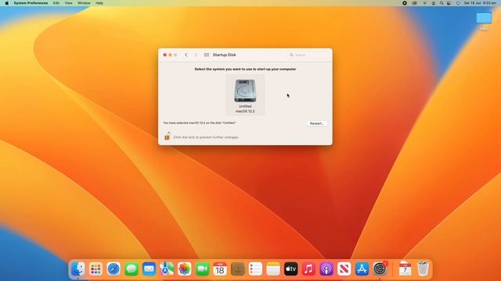Open the Edit menu
The image size is (501, 281).
pyautogui.click(x=56, y=3)
